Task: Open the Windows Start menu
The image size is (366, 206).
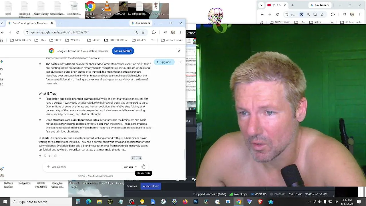Action: (x=5, y=202)
